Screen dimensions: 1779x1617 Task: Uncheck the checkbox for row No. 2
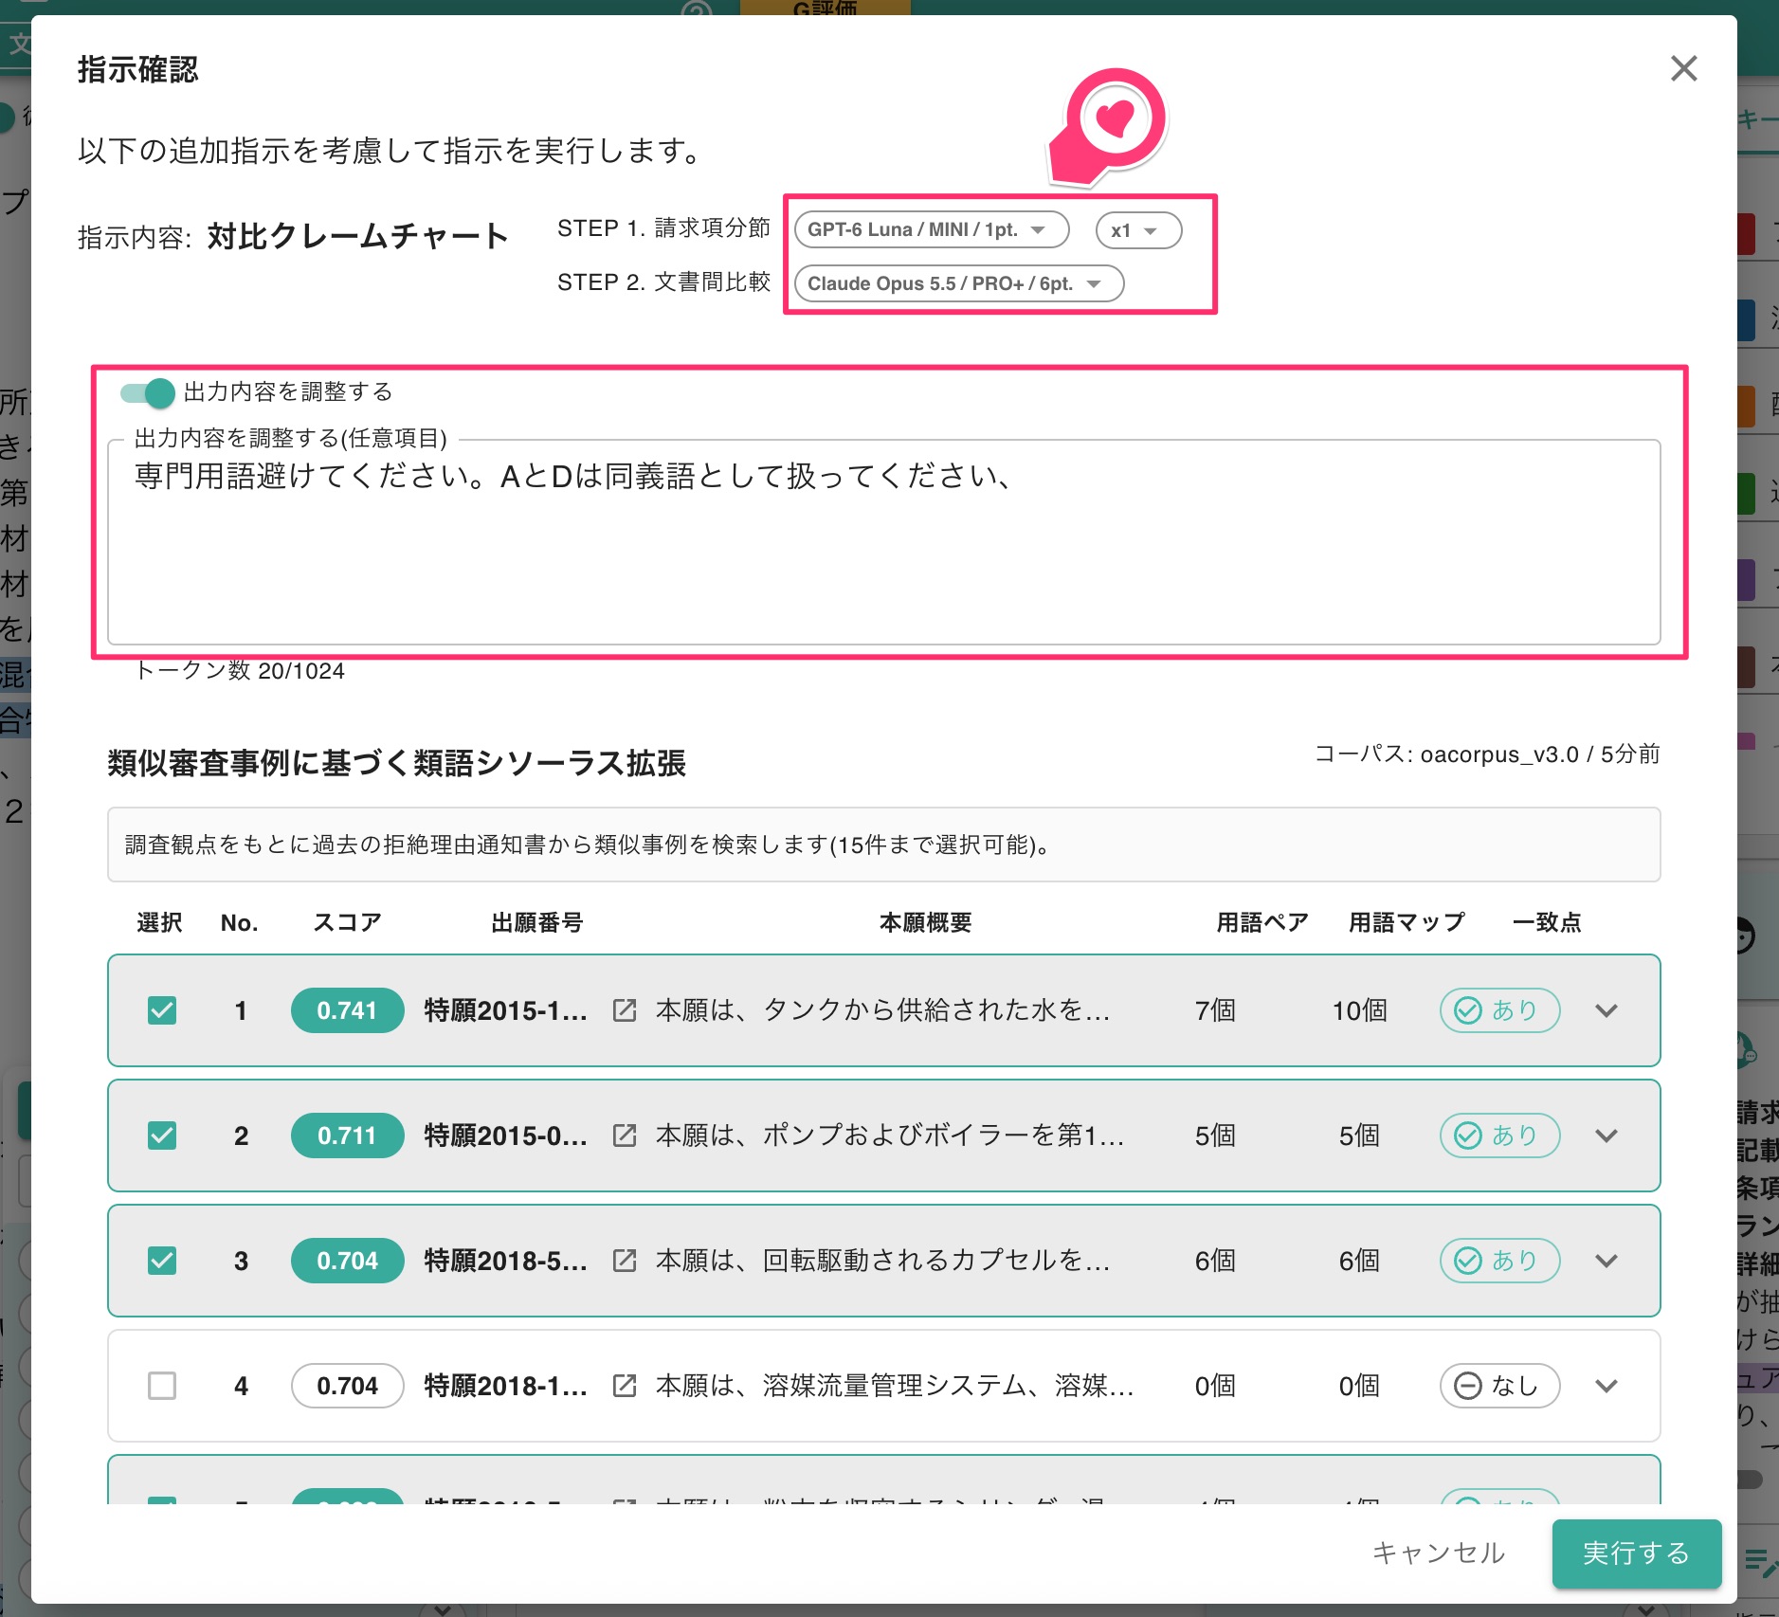click(162, 1136)
